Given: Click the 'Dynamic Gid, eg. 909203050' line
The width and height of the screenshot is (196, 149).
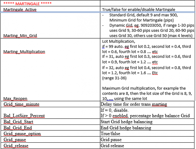Looking at the screenshot, I should pos(152,25).
